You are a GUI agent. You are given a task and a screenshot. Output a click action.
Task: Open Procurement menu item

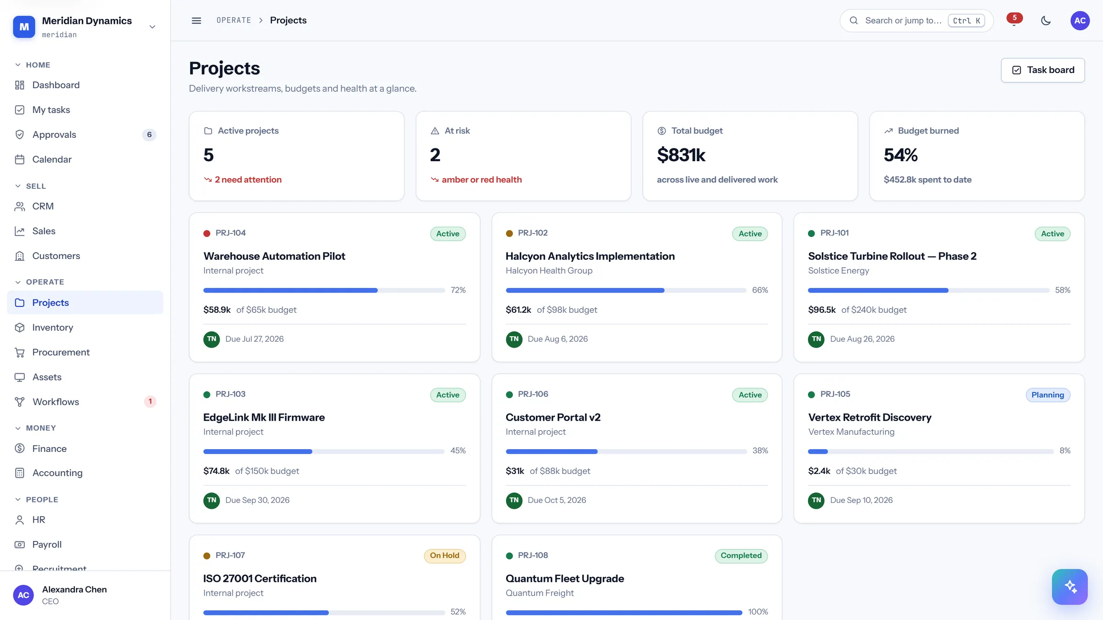85,352
